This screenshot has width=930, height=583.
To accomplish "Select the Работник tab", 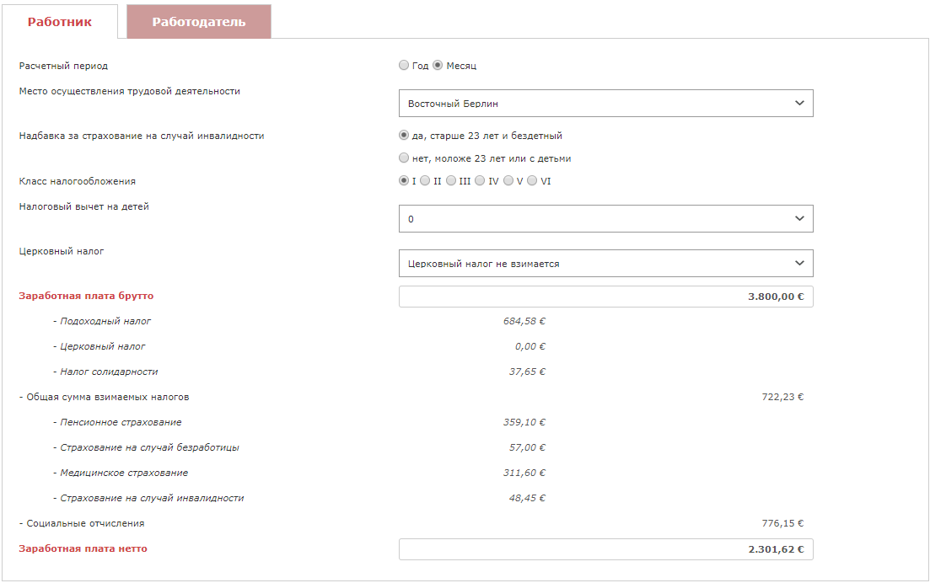I will point(60,22).
